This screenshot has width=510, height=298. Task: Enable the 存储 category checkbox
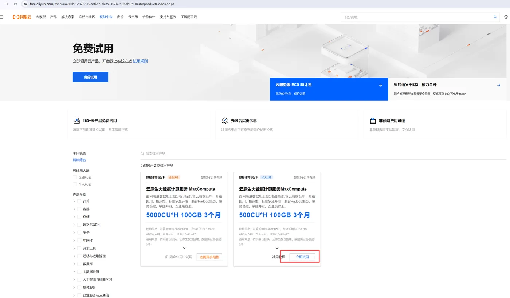click(x=79, y=217)
